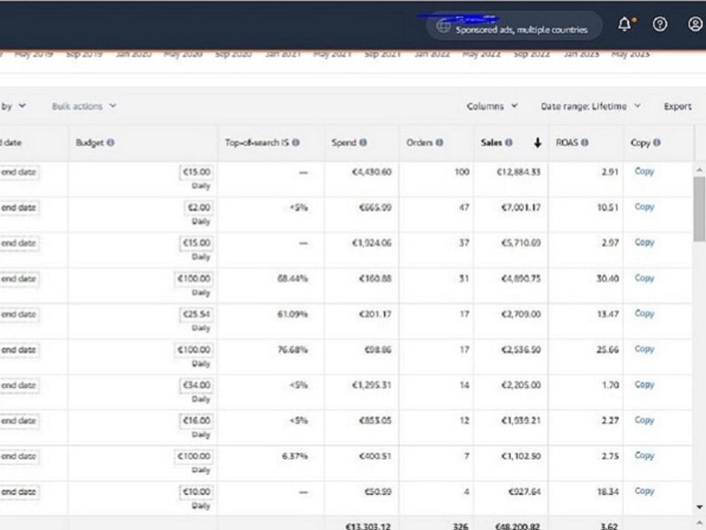This screenshot has height=530, width=706.
Task: Click the globe icon in account selector
Action: pyautogui.click(x=443, y=27)
